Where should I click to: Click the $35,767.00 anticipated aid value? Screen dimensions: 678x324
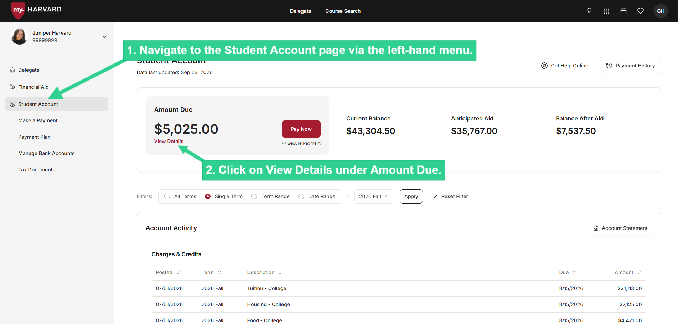tap(474, 131)
